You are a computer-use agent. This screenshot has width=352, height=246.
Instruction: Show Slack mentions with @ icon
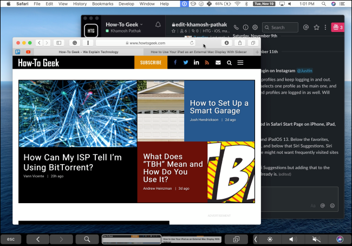tap(306, 28)
